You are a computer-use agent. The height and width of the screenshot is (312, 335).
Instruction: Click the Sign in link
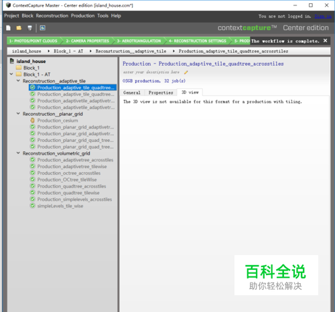click(x=323, y=16)
